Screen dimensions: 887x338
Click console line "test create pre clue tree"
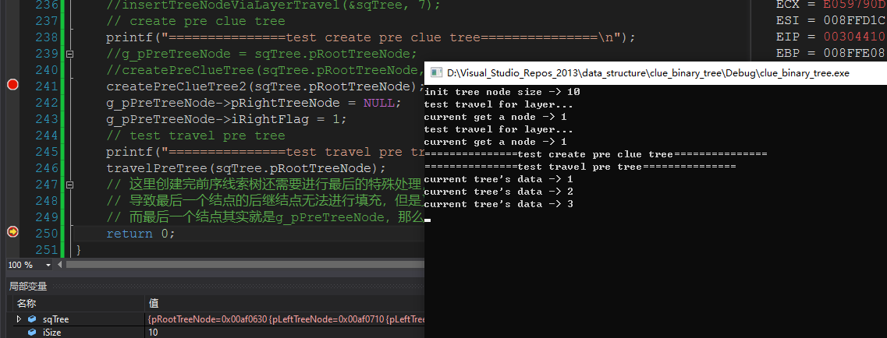tap(596, 155)
